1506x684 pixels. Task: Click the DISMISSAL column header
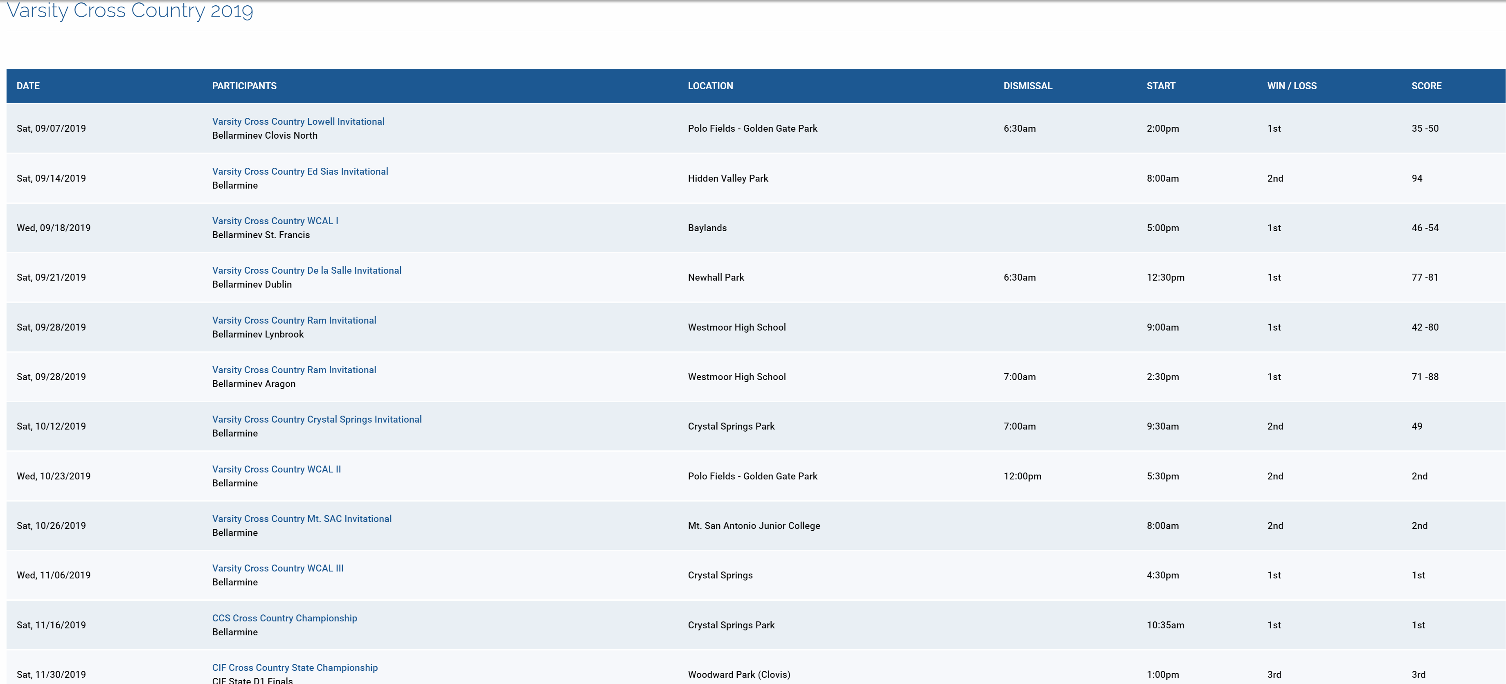(x=1028, y=86)
